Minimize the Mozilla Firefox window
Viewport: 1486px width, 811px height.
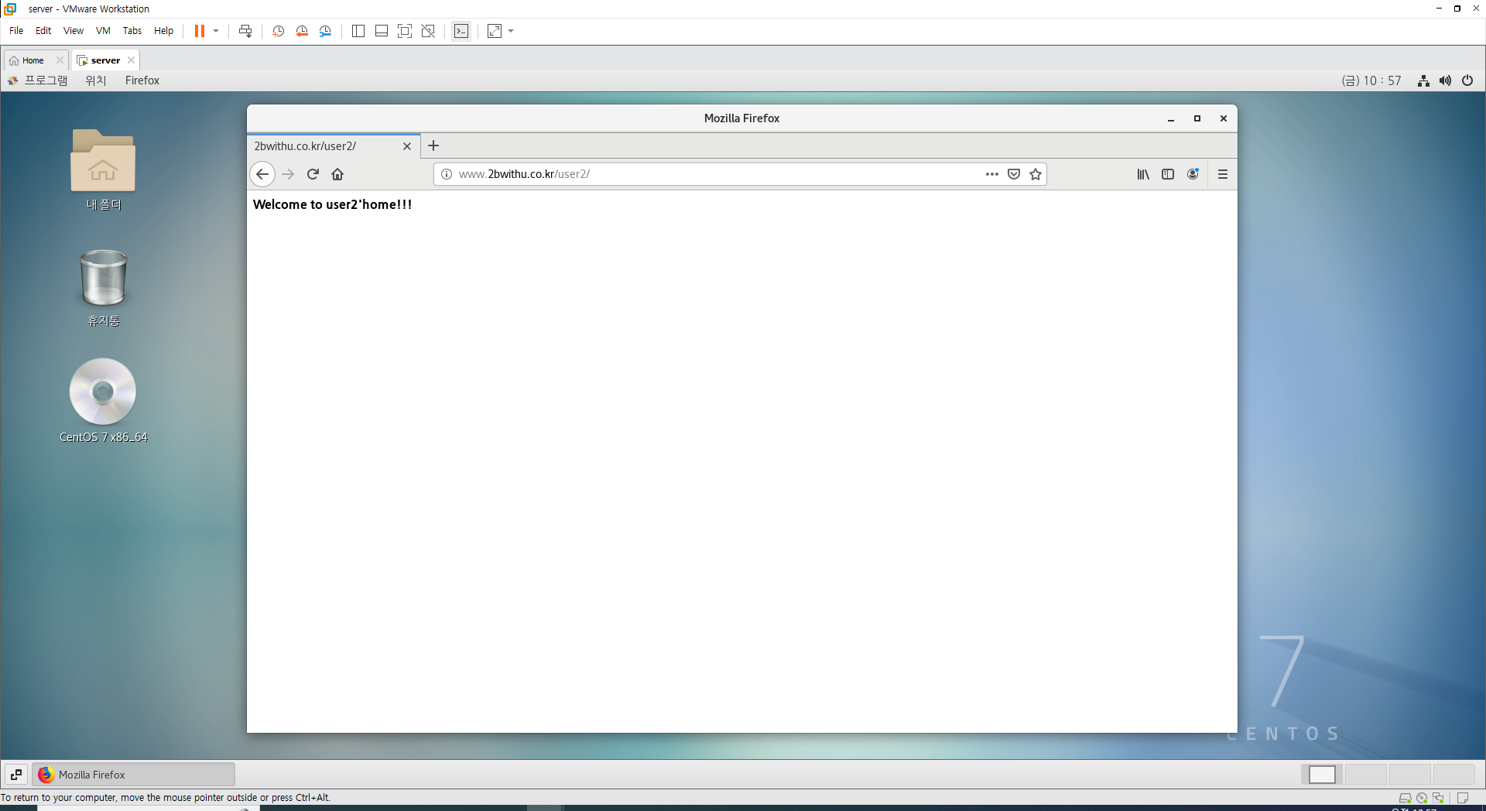(x=1171, y=118)
